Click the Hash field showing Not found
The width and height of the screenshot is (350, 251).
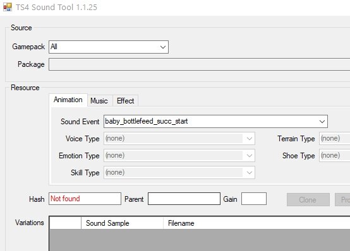(85, 199)
